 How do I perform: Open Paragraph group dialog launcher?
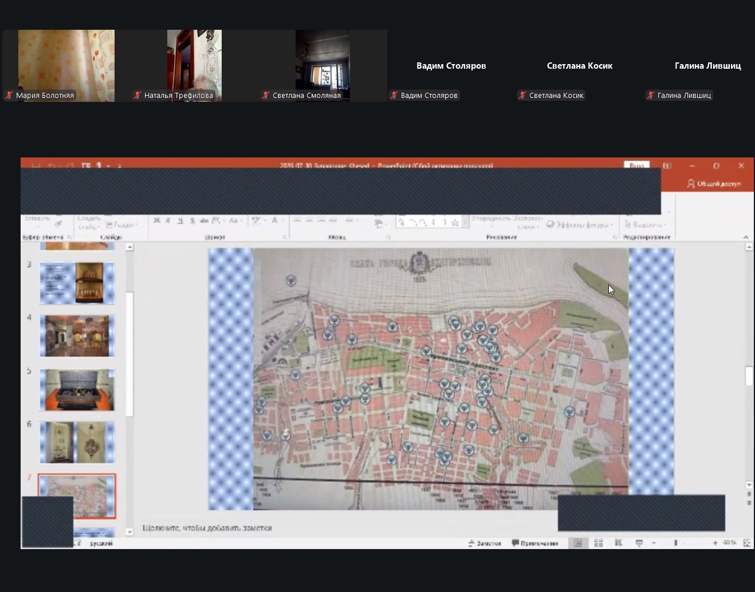(388, 237)
